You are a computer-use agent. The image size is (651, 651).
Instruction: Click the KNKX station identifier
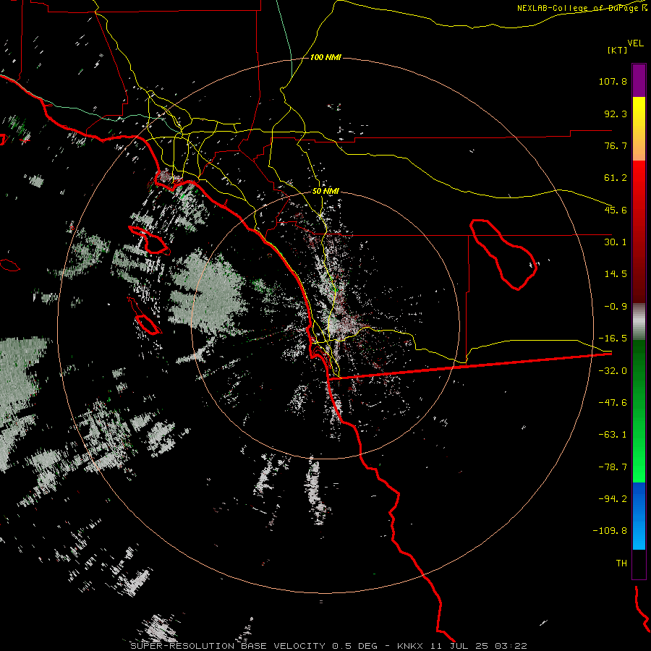coord(410,646)
